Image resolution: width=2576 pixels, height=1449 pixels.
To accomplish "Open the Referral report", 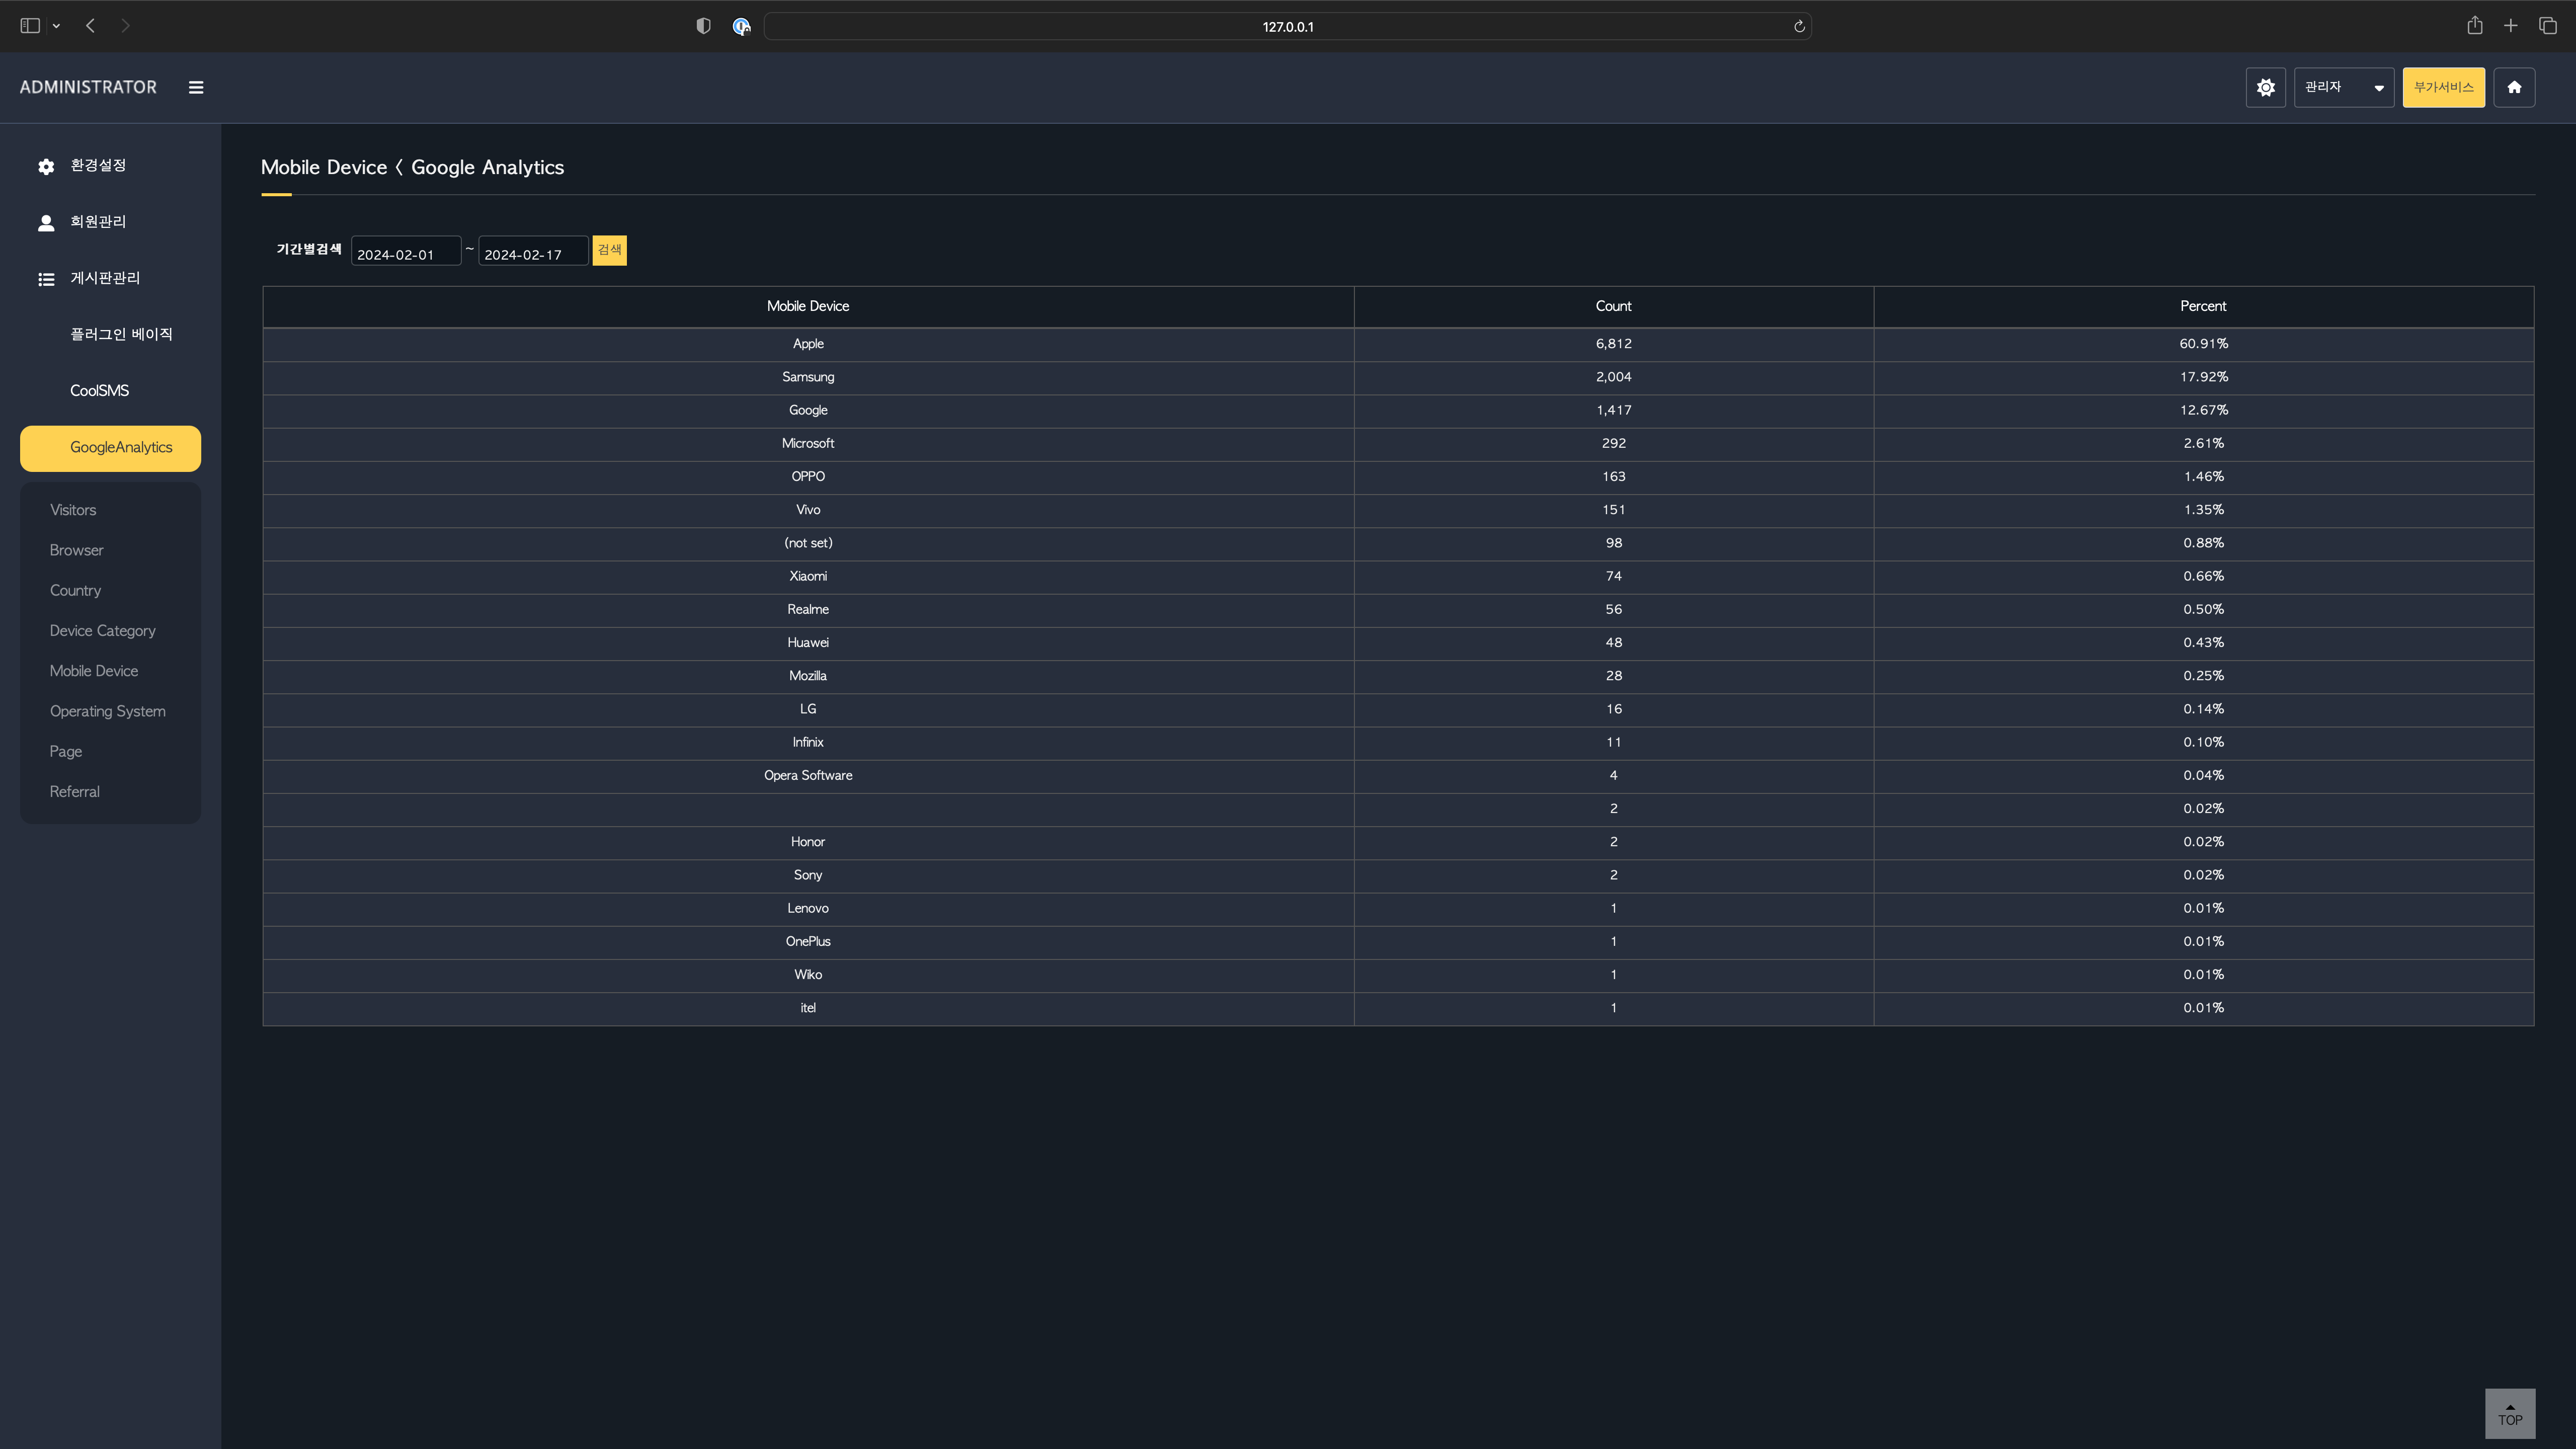I will point(75,791).
